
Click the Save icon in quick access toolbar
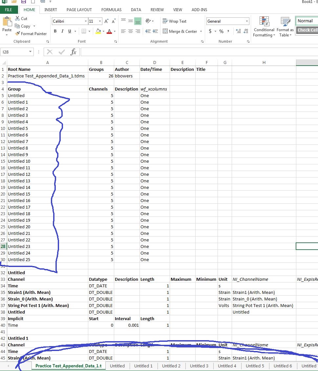pyautogui.click(x=23, y=2)
